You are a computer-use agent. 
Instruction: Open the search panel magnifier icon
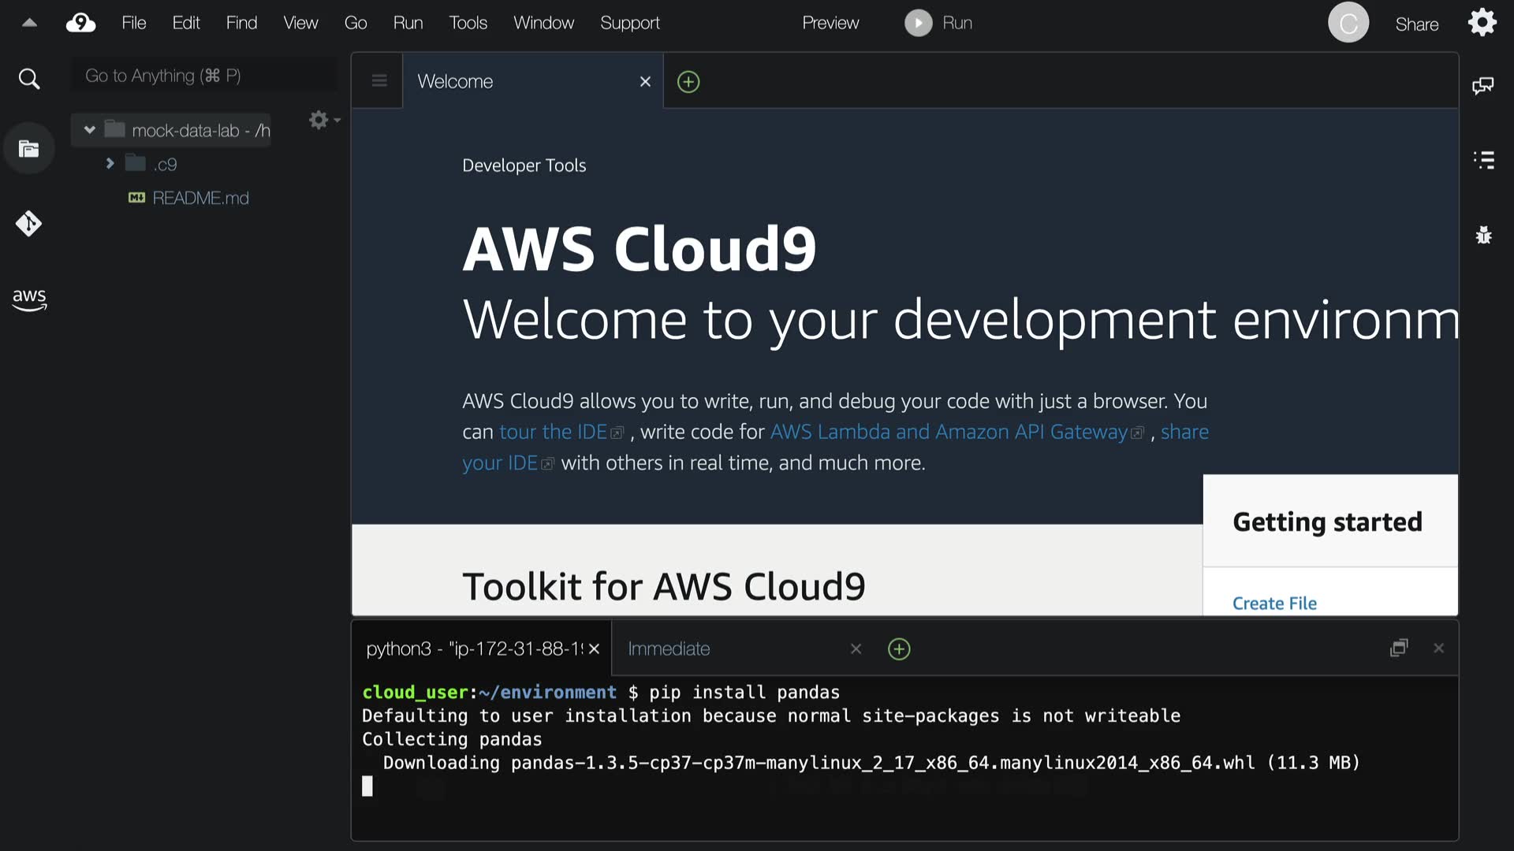coord(29,79)
